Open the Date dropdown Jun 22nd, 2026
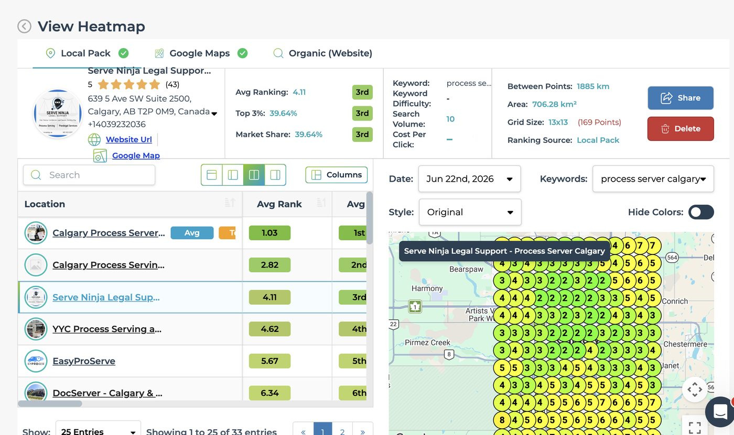Image resolution: width=734 pixels, height=435 pixels. click(x=469, y=179)
